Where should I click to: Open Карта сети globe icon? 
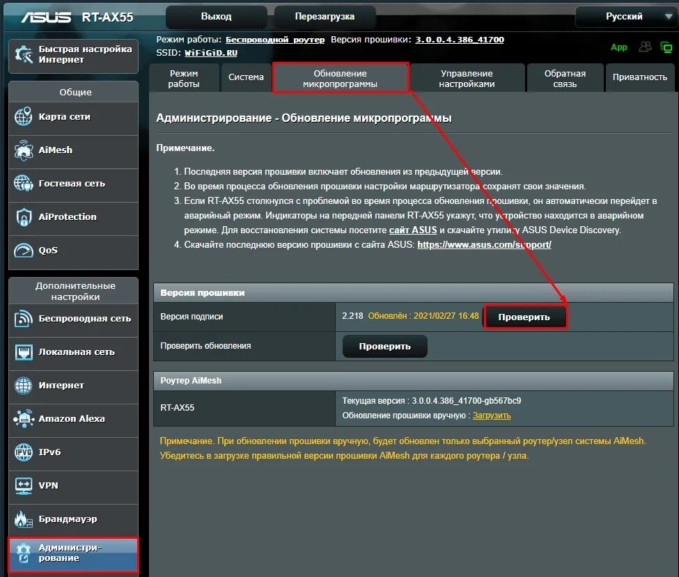click(24, 116)
